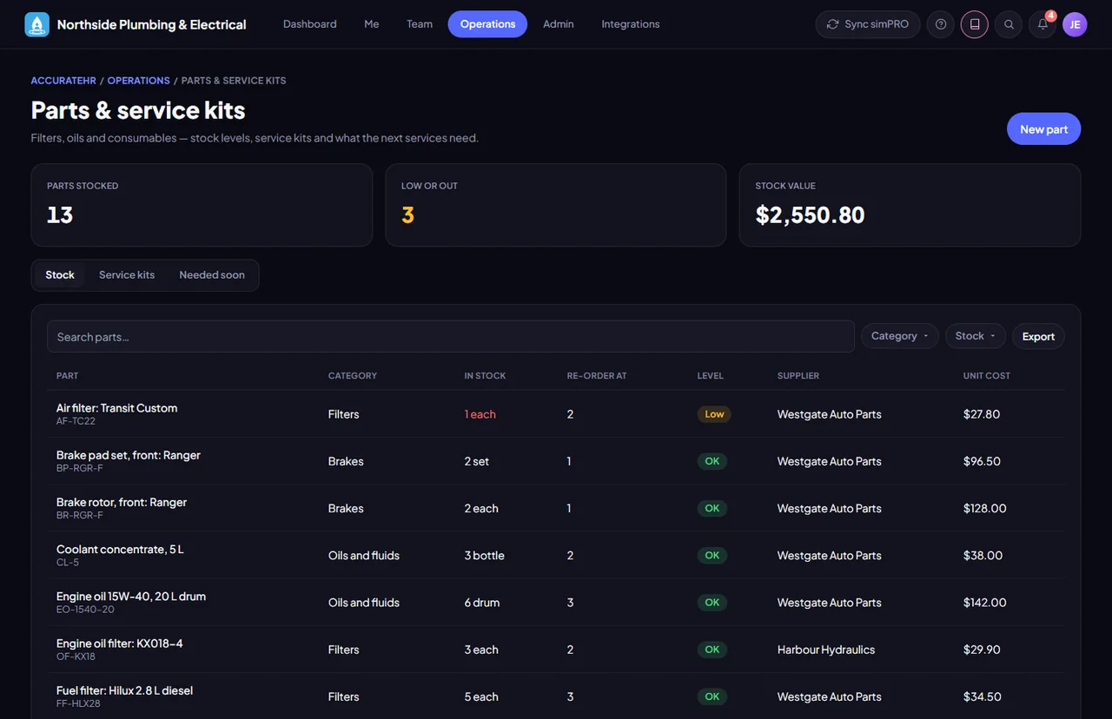Viewport: 1112px width, 719px height.
Task: Follow the ACCURATEHR breadcrumb link
Action: 63,81
